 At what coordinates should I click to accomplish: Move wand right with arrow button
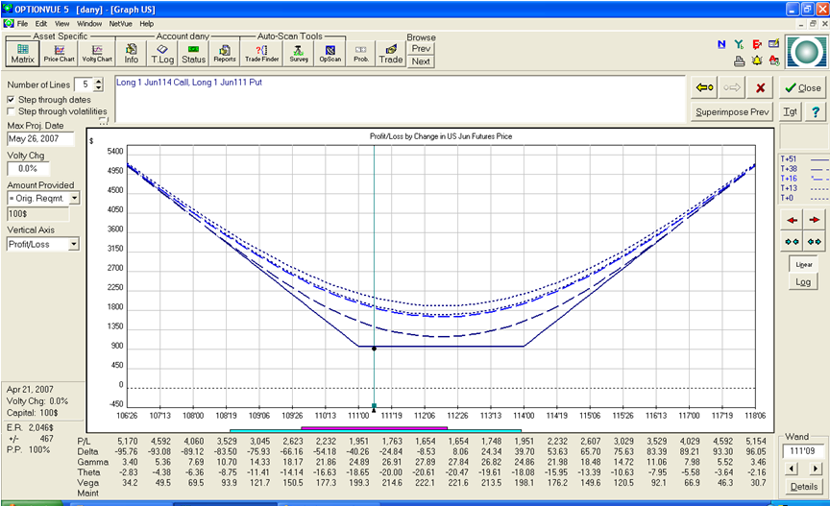click(x=816, y=469)
